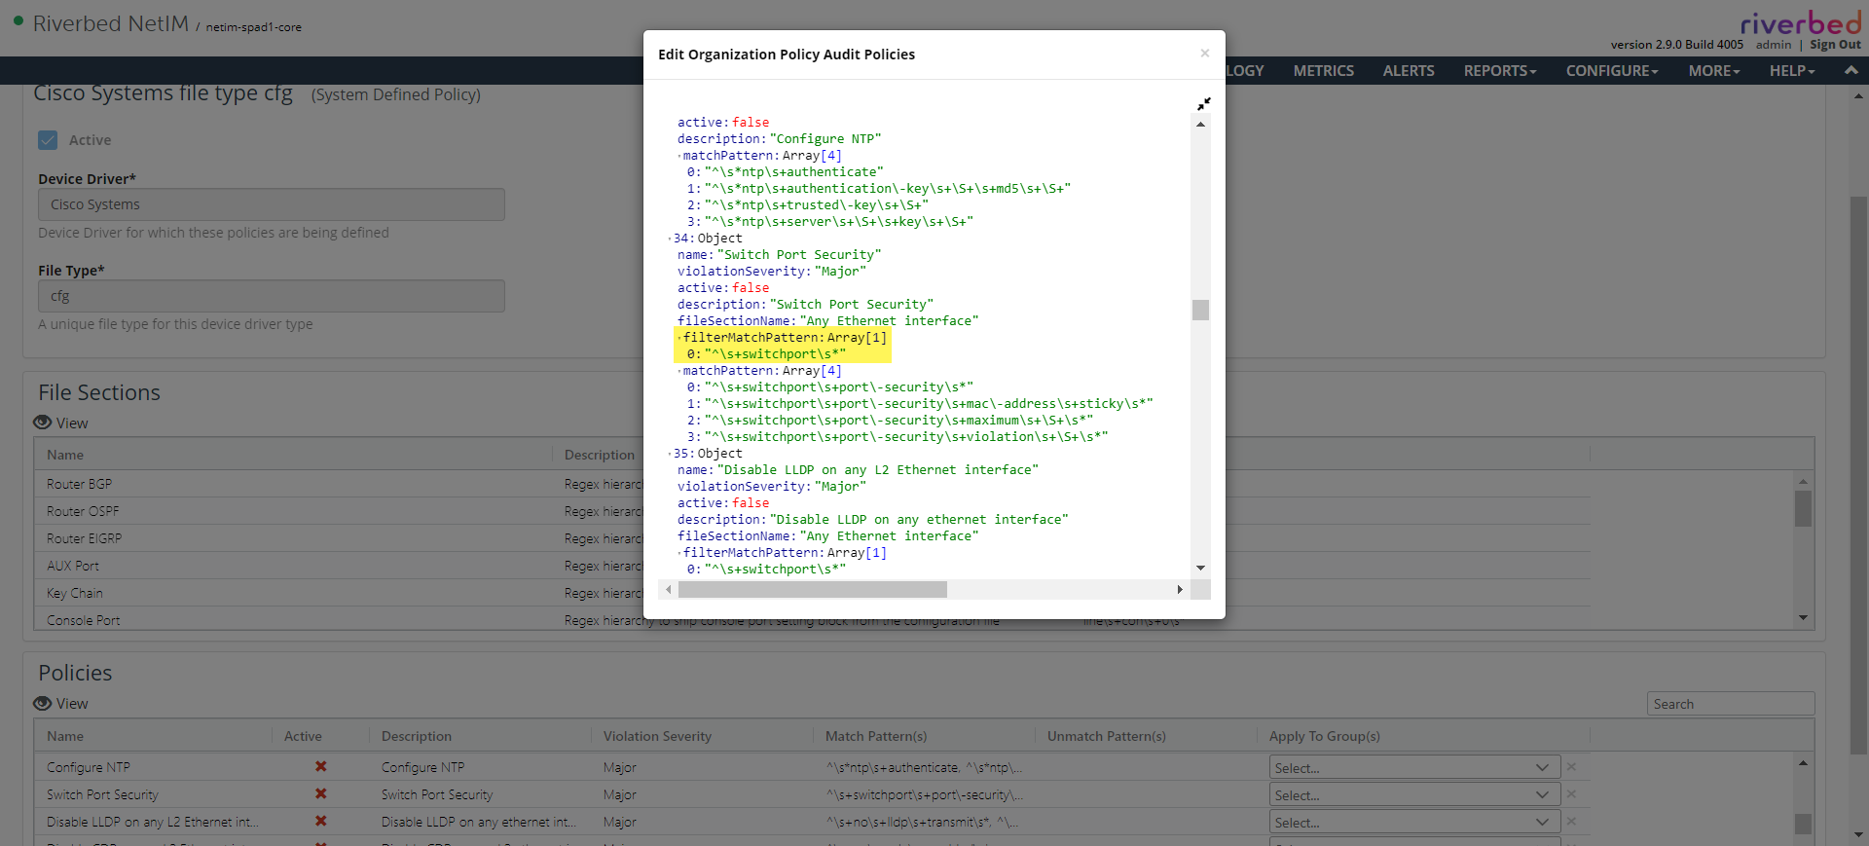Click the collapse chevron in the navigation bar
1869x846 pixels.
pyautogui.click(x=1851, y=70)
